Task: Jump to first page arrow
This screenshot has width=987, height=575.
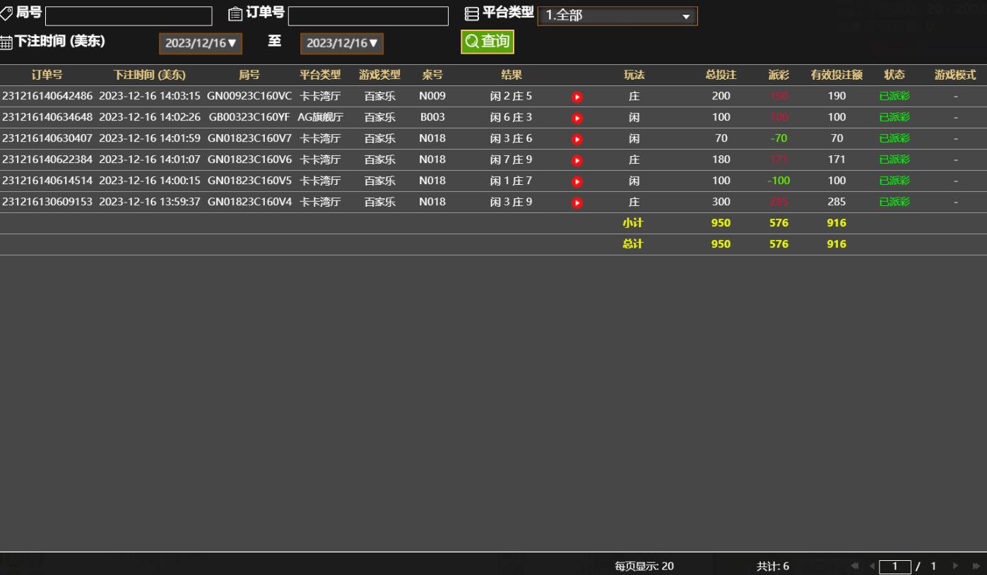Action: tap(856, 566)
